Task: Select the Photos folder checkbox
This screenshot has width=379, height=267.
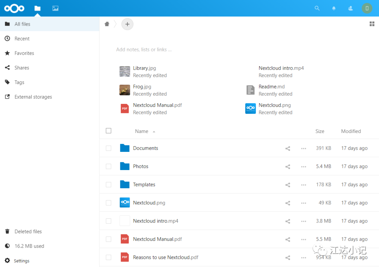Action: (x=108, y=166)
